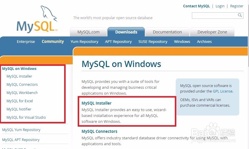
Task: Open the Register link
Action: pos(237,6)
